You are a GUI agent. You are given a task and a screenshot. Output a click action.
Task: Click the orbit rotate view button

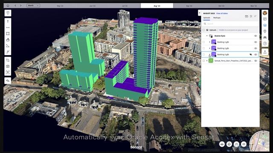229,144
